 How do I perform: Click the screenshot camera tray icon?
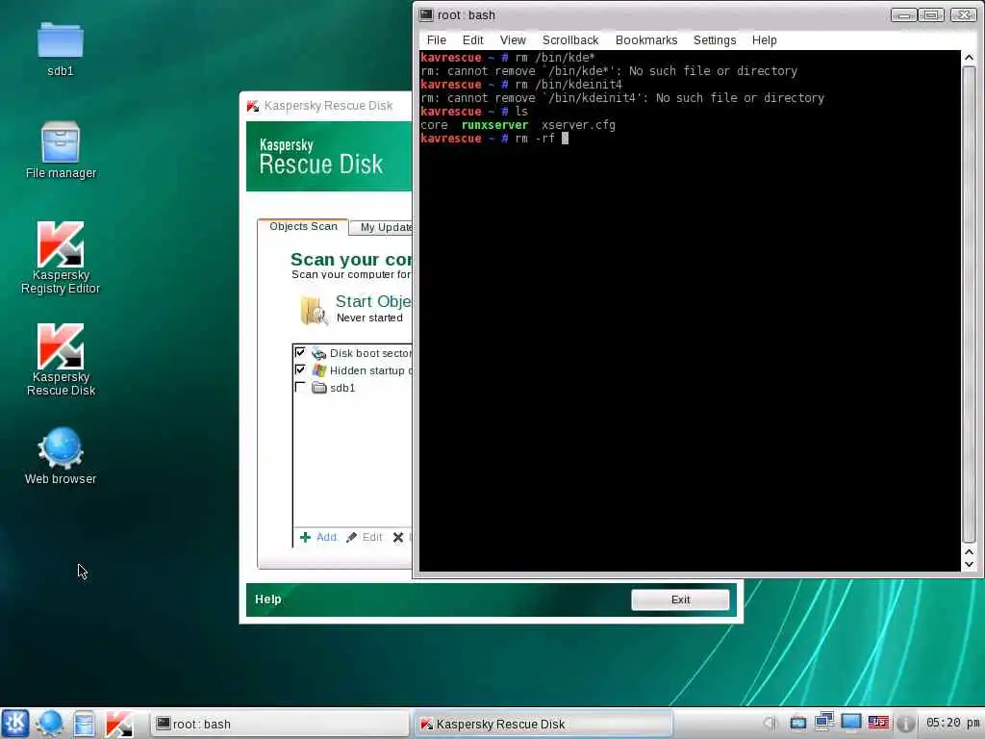point(797,724)
